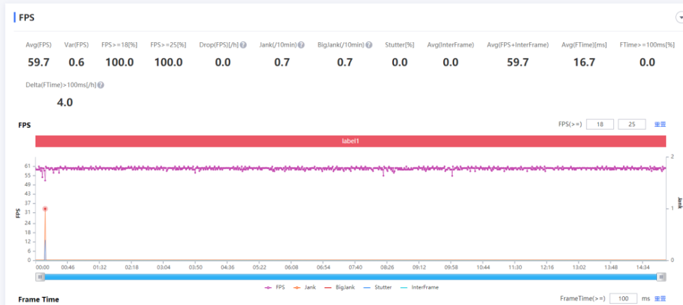Image resolution: width=683 pixels, height=305 pixels.
Task: Click the right handle of the time range slider
Action: (661, 277)
